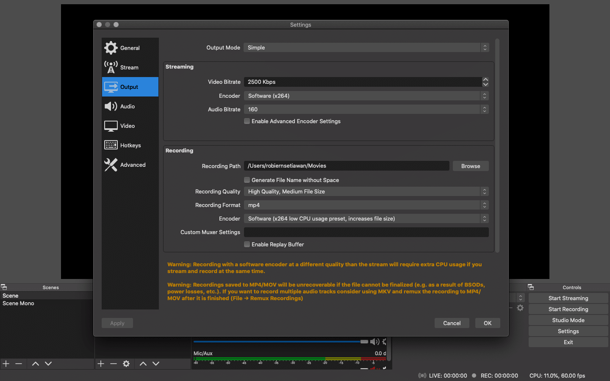Viewport: 610px width, 381px height.
Task: Open the Output Mode dropdown
Action: point(366,47)
